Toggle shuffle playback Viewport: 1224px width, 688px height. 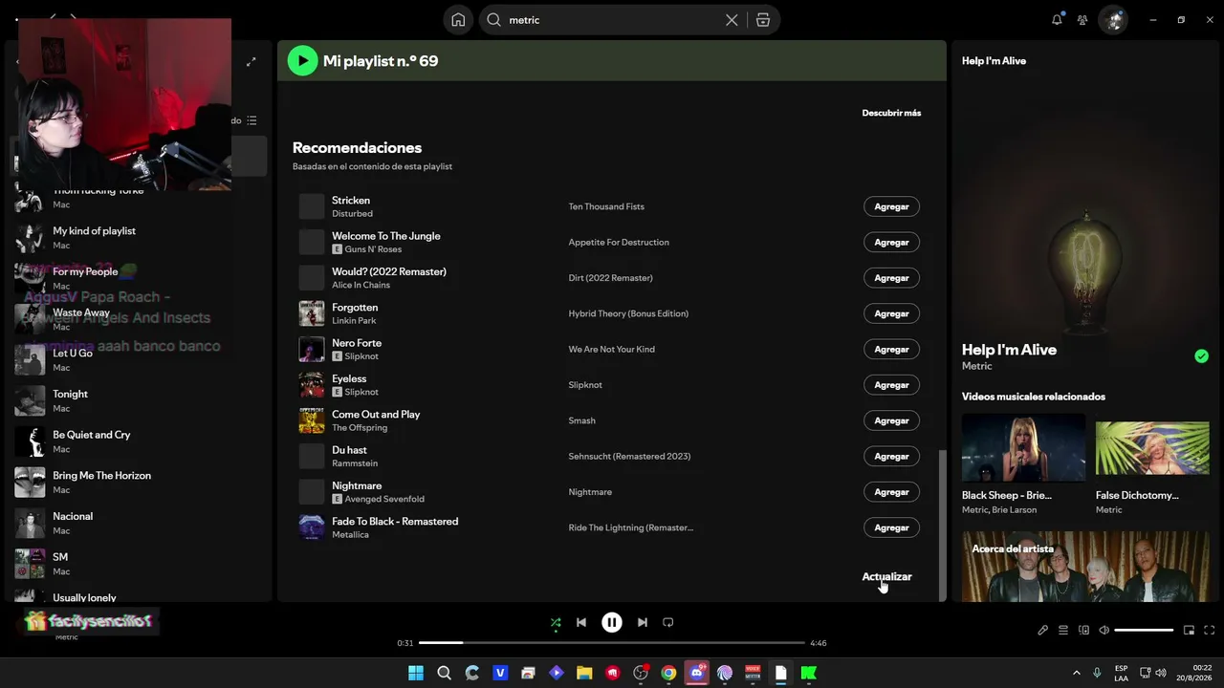tap(556, 623)
